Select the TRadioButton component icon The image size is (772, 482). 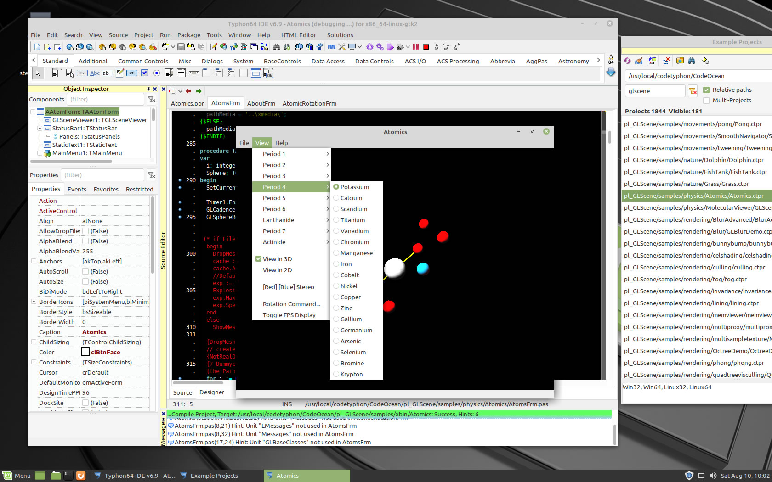tap(157, 73)
